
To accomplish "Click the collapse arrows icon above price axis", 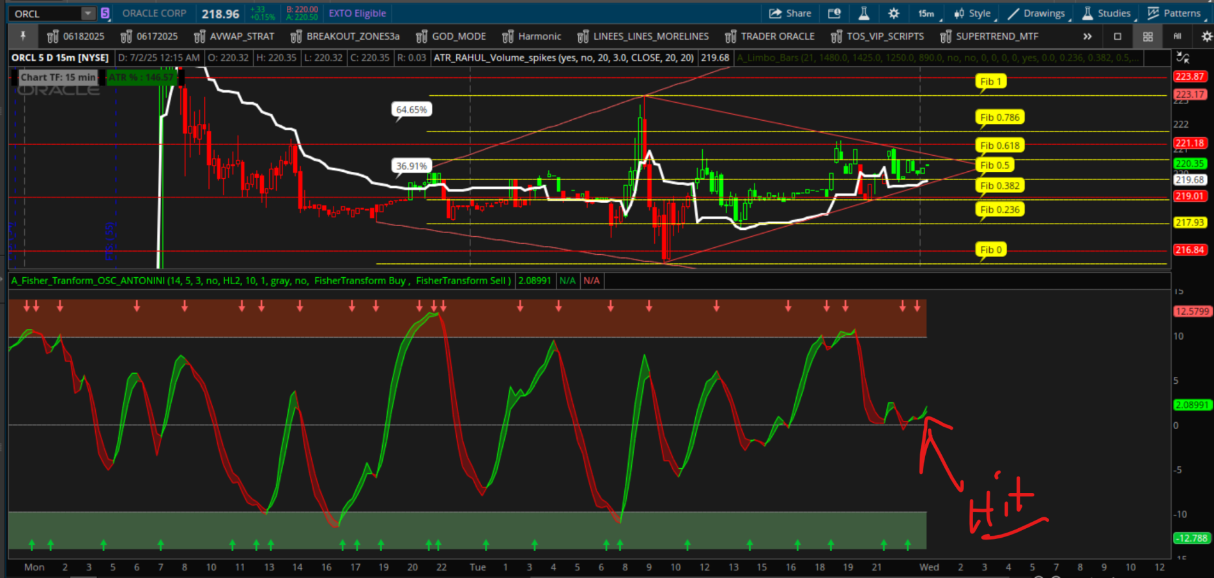I will point(1183,57).
